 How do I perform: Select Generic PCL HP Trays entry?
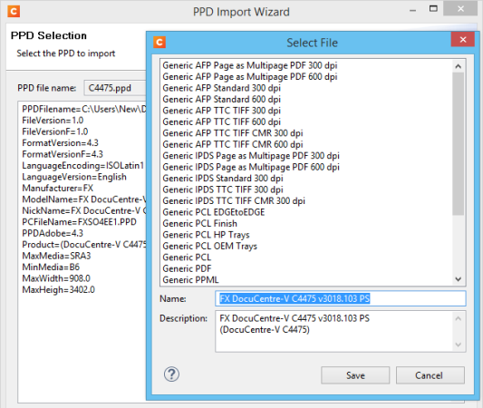click(x=206, y=235)
